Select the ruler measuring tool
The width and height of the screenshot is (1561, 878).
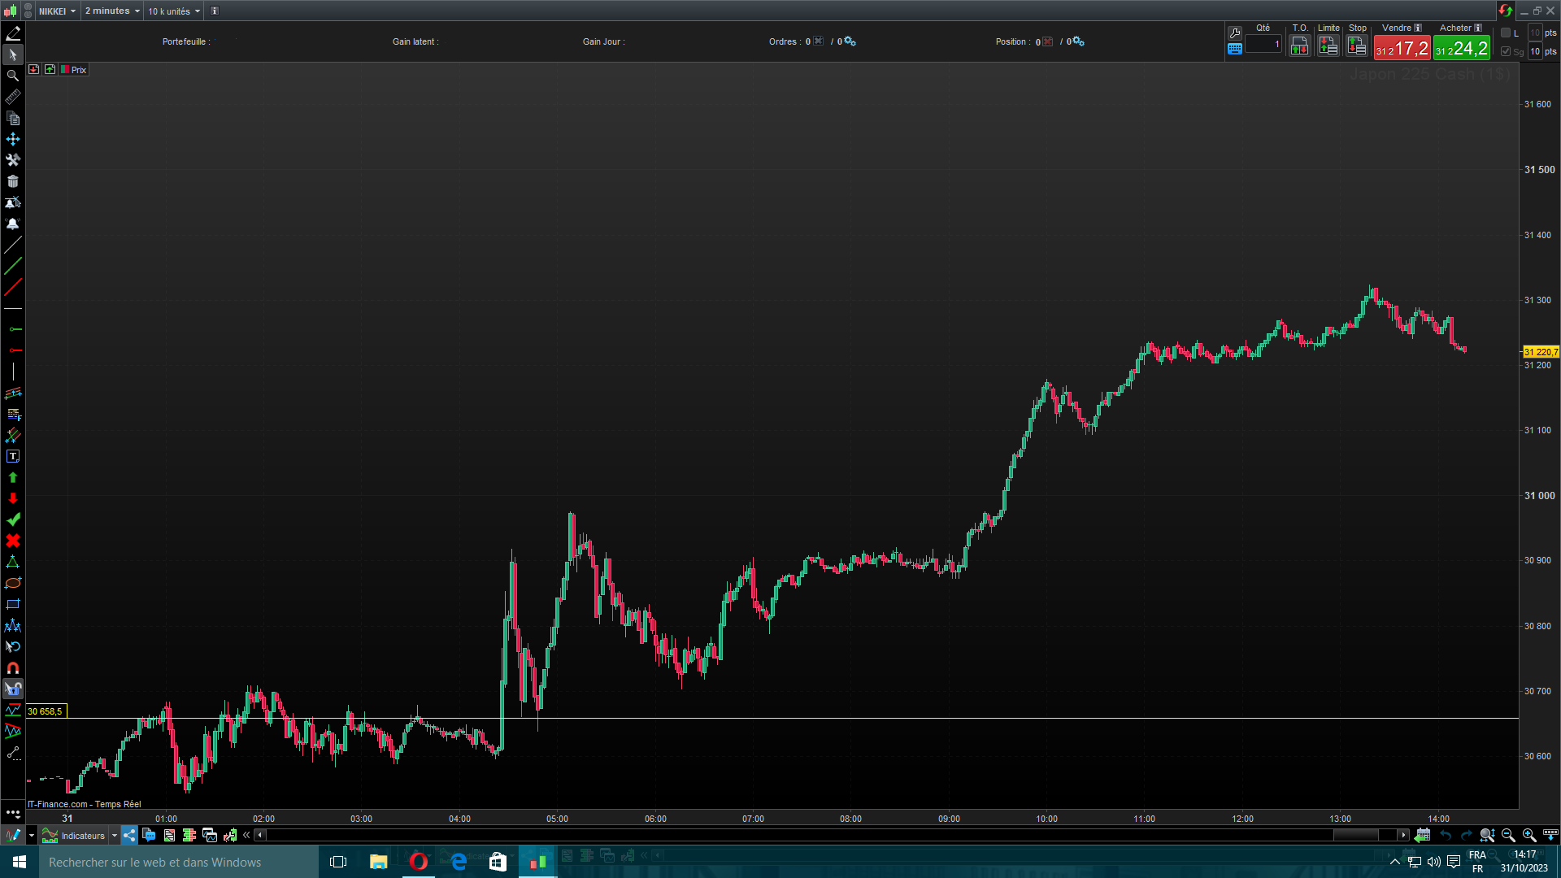[13, 97]
